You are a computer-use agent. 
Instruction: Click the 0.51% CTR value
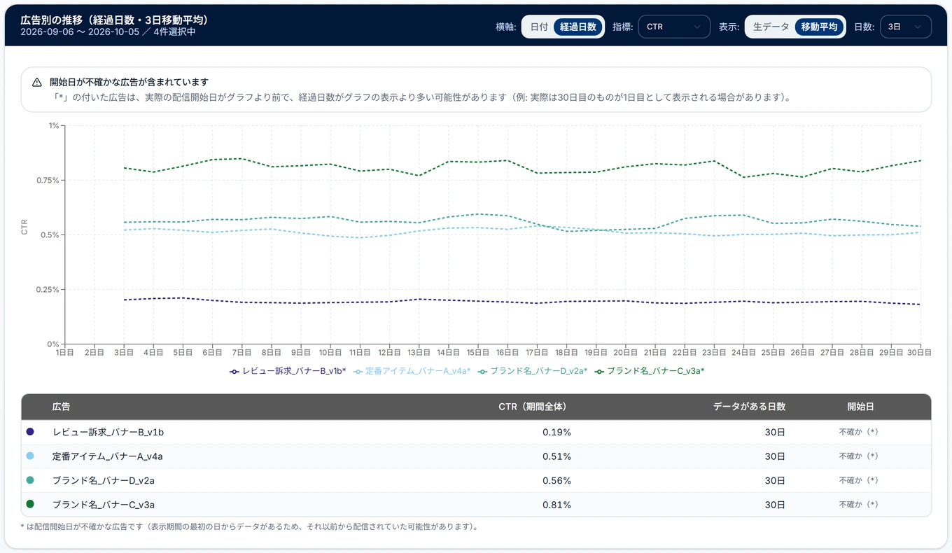(556, 456)
